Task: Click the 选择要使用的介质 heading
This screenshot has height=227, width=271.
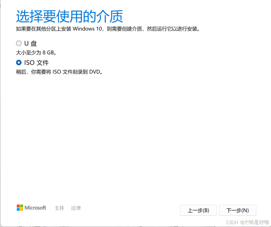Action: tap(69, 16)
